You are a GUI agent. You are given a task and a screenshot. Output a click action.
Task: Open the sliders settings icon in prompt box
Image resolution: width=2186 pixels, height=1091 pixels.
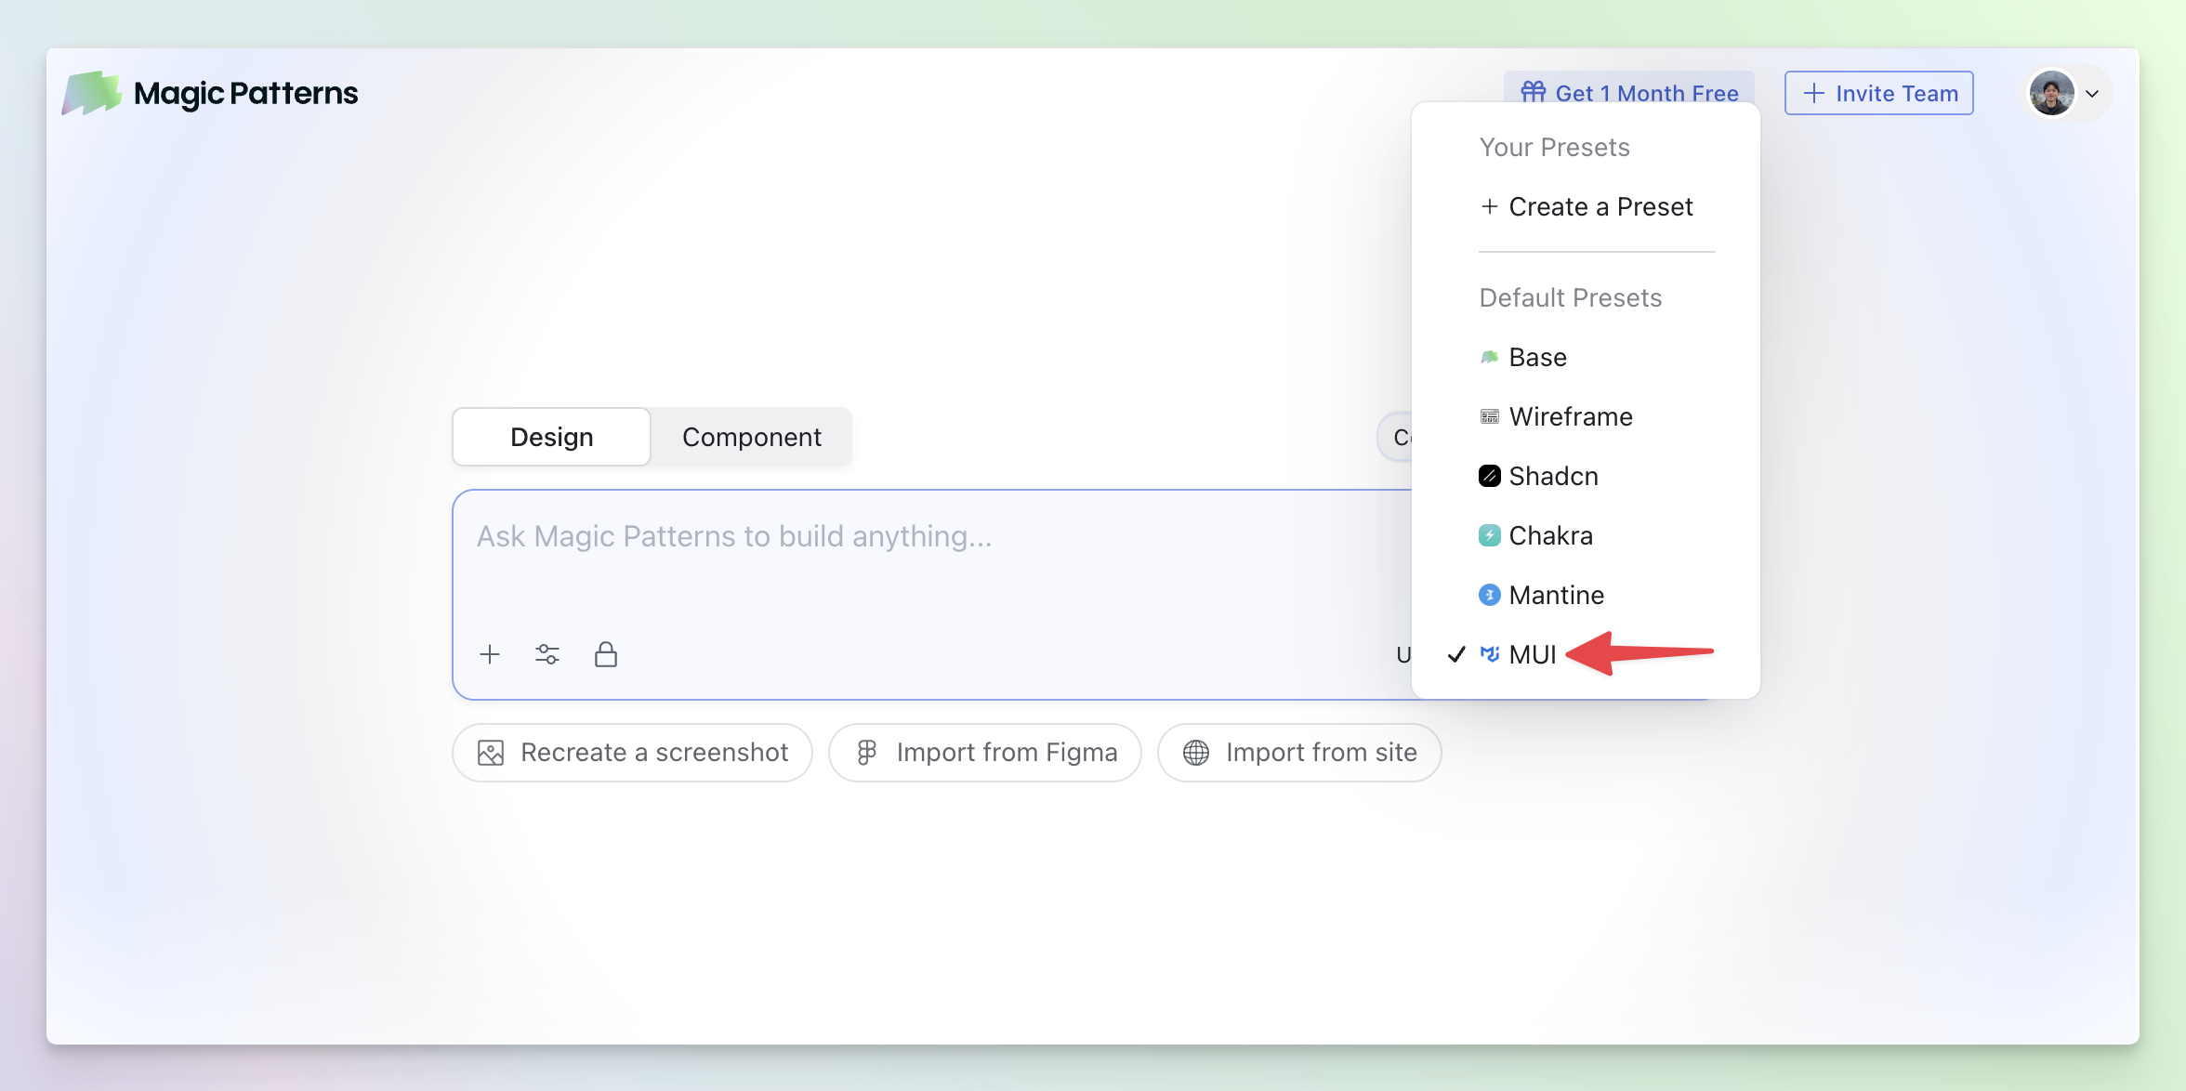[x=547, y=654]
